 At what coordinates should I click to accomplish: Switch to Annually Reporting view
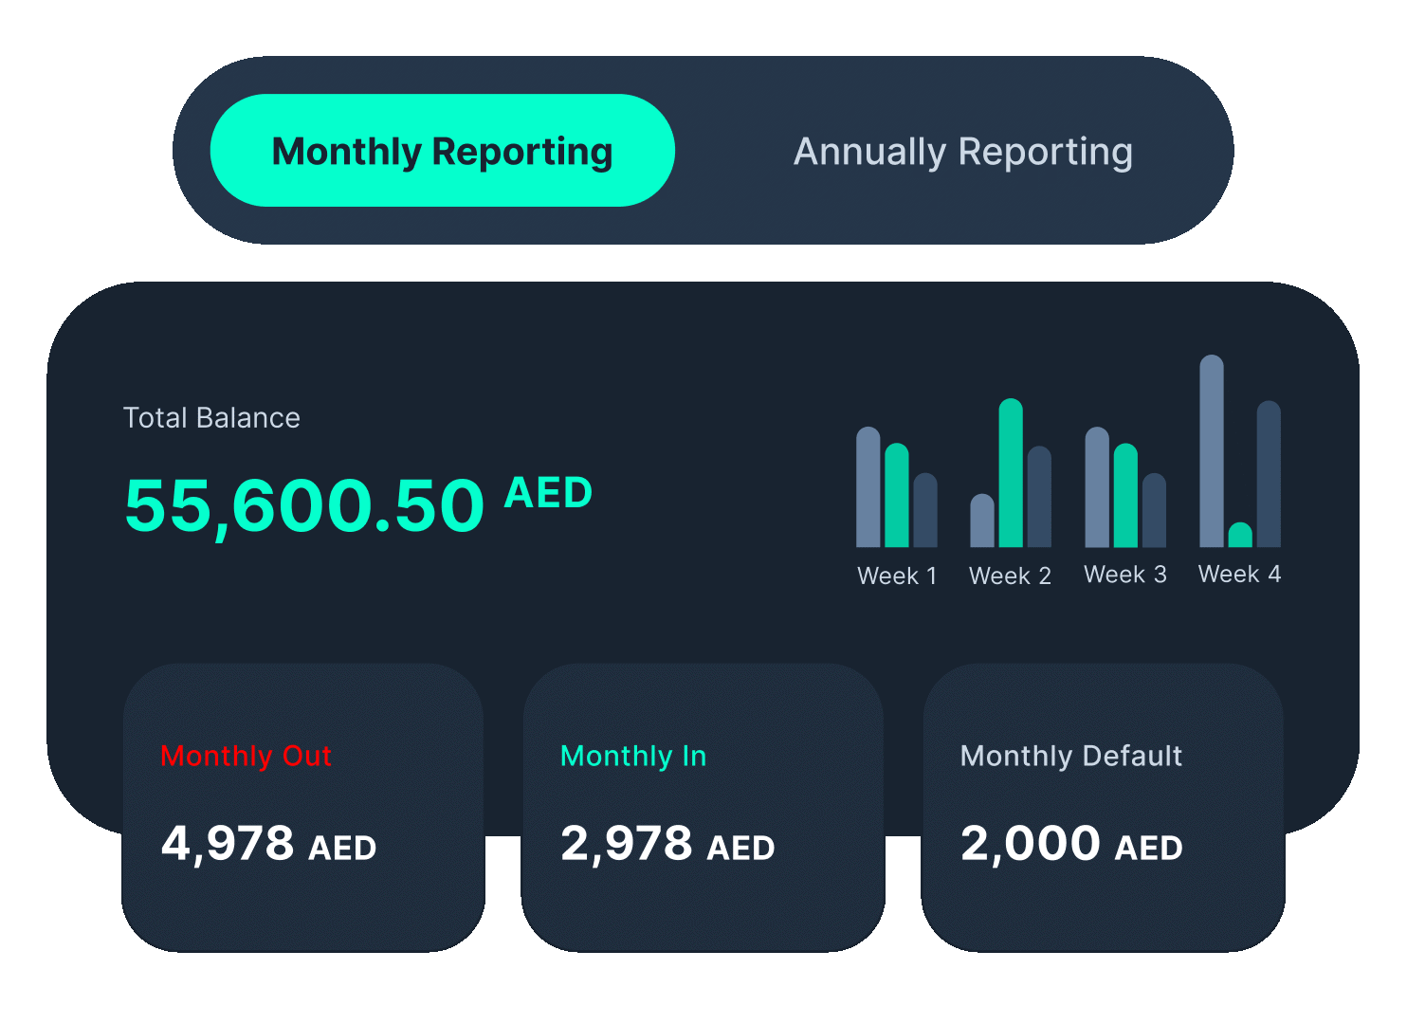962,150
